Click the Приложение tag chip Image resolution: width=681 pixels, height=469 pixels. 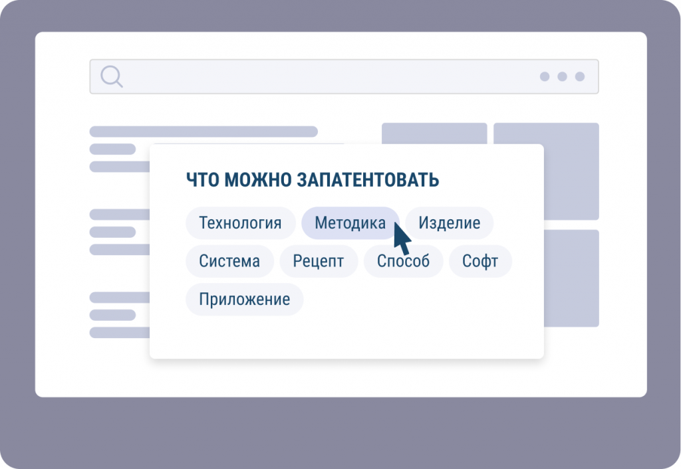pos(244,299)
